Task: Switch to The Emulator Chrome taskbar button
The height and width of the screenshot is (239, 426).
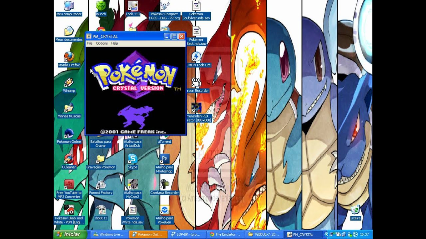Action: (225, 234)
